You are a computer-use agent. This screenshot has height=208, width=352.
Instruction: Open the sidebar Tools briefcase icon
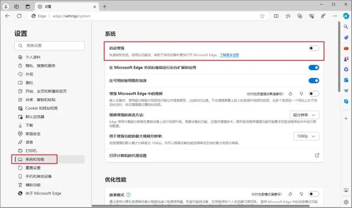point(346,48)
